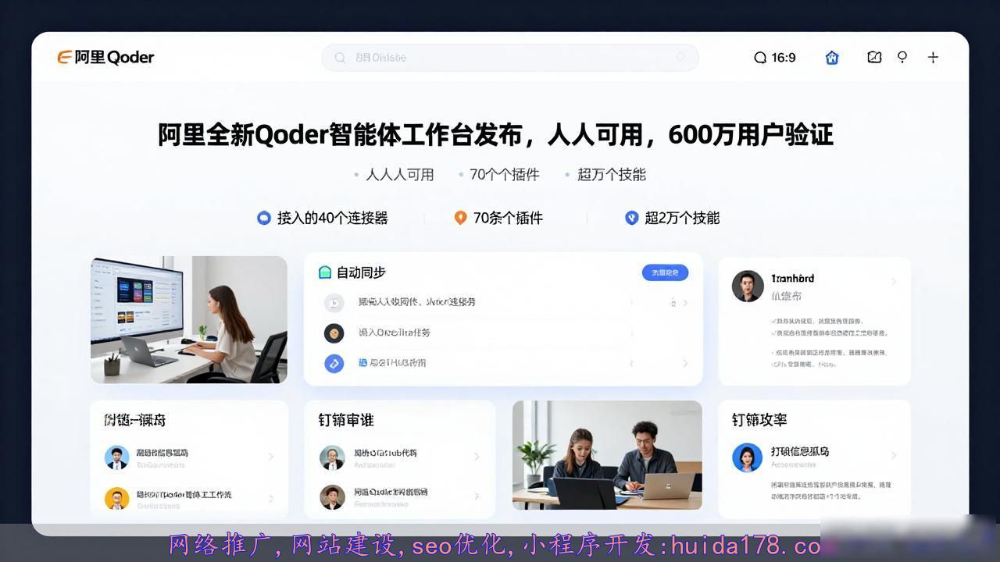Click the 钉销审谁 card title
This screenshot has width=1000, height=562.
(346, 420)
